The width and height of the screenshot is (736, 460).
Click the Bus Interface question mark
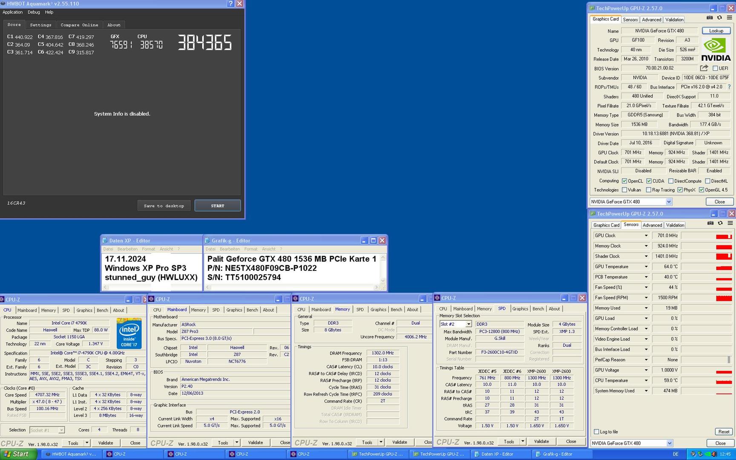[729, 87]
